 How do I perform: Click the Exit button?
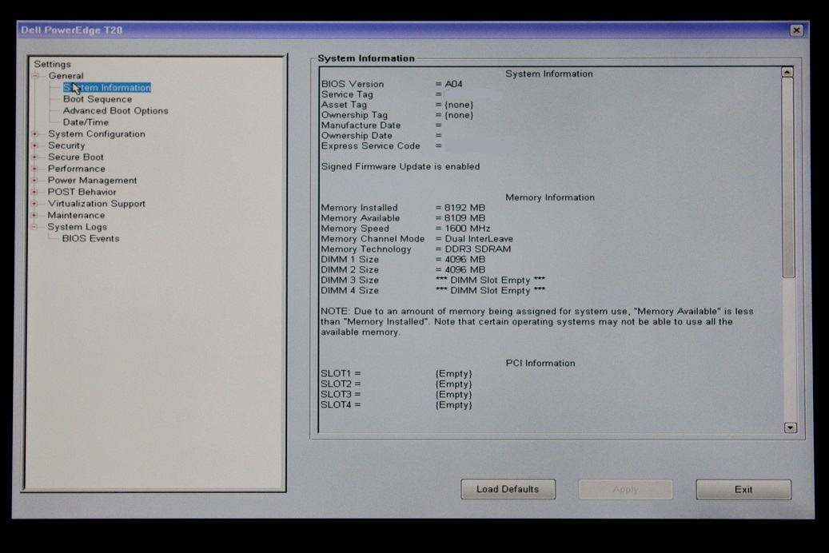point(743,490)
